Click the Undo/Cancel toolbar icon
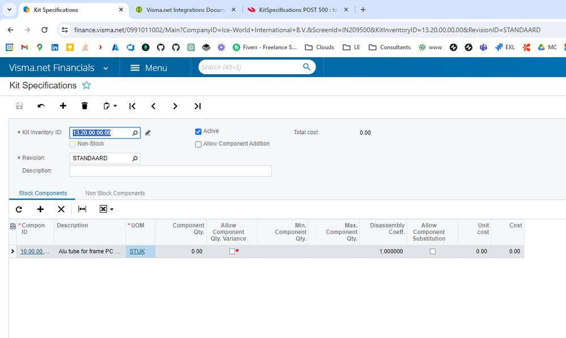This screenshot has width=566, height=338. [41, 106]
